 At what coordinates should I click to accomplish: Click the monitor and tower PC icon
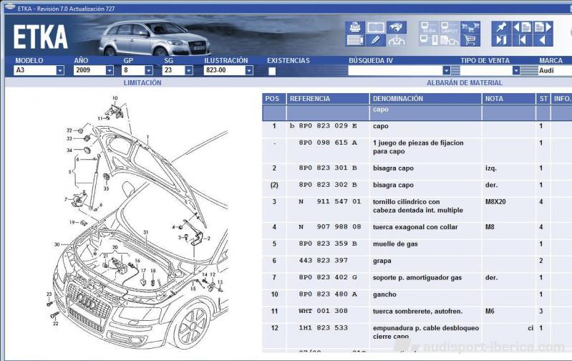pos(429,40)
